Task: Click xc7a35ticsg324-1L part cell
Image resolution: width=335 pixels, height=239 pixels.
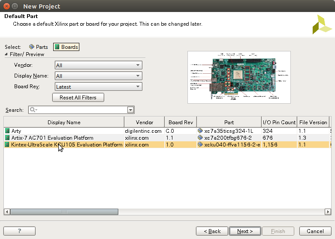Action: 229,131
